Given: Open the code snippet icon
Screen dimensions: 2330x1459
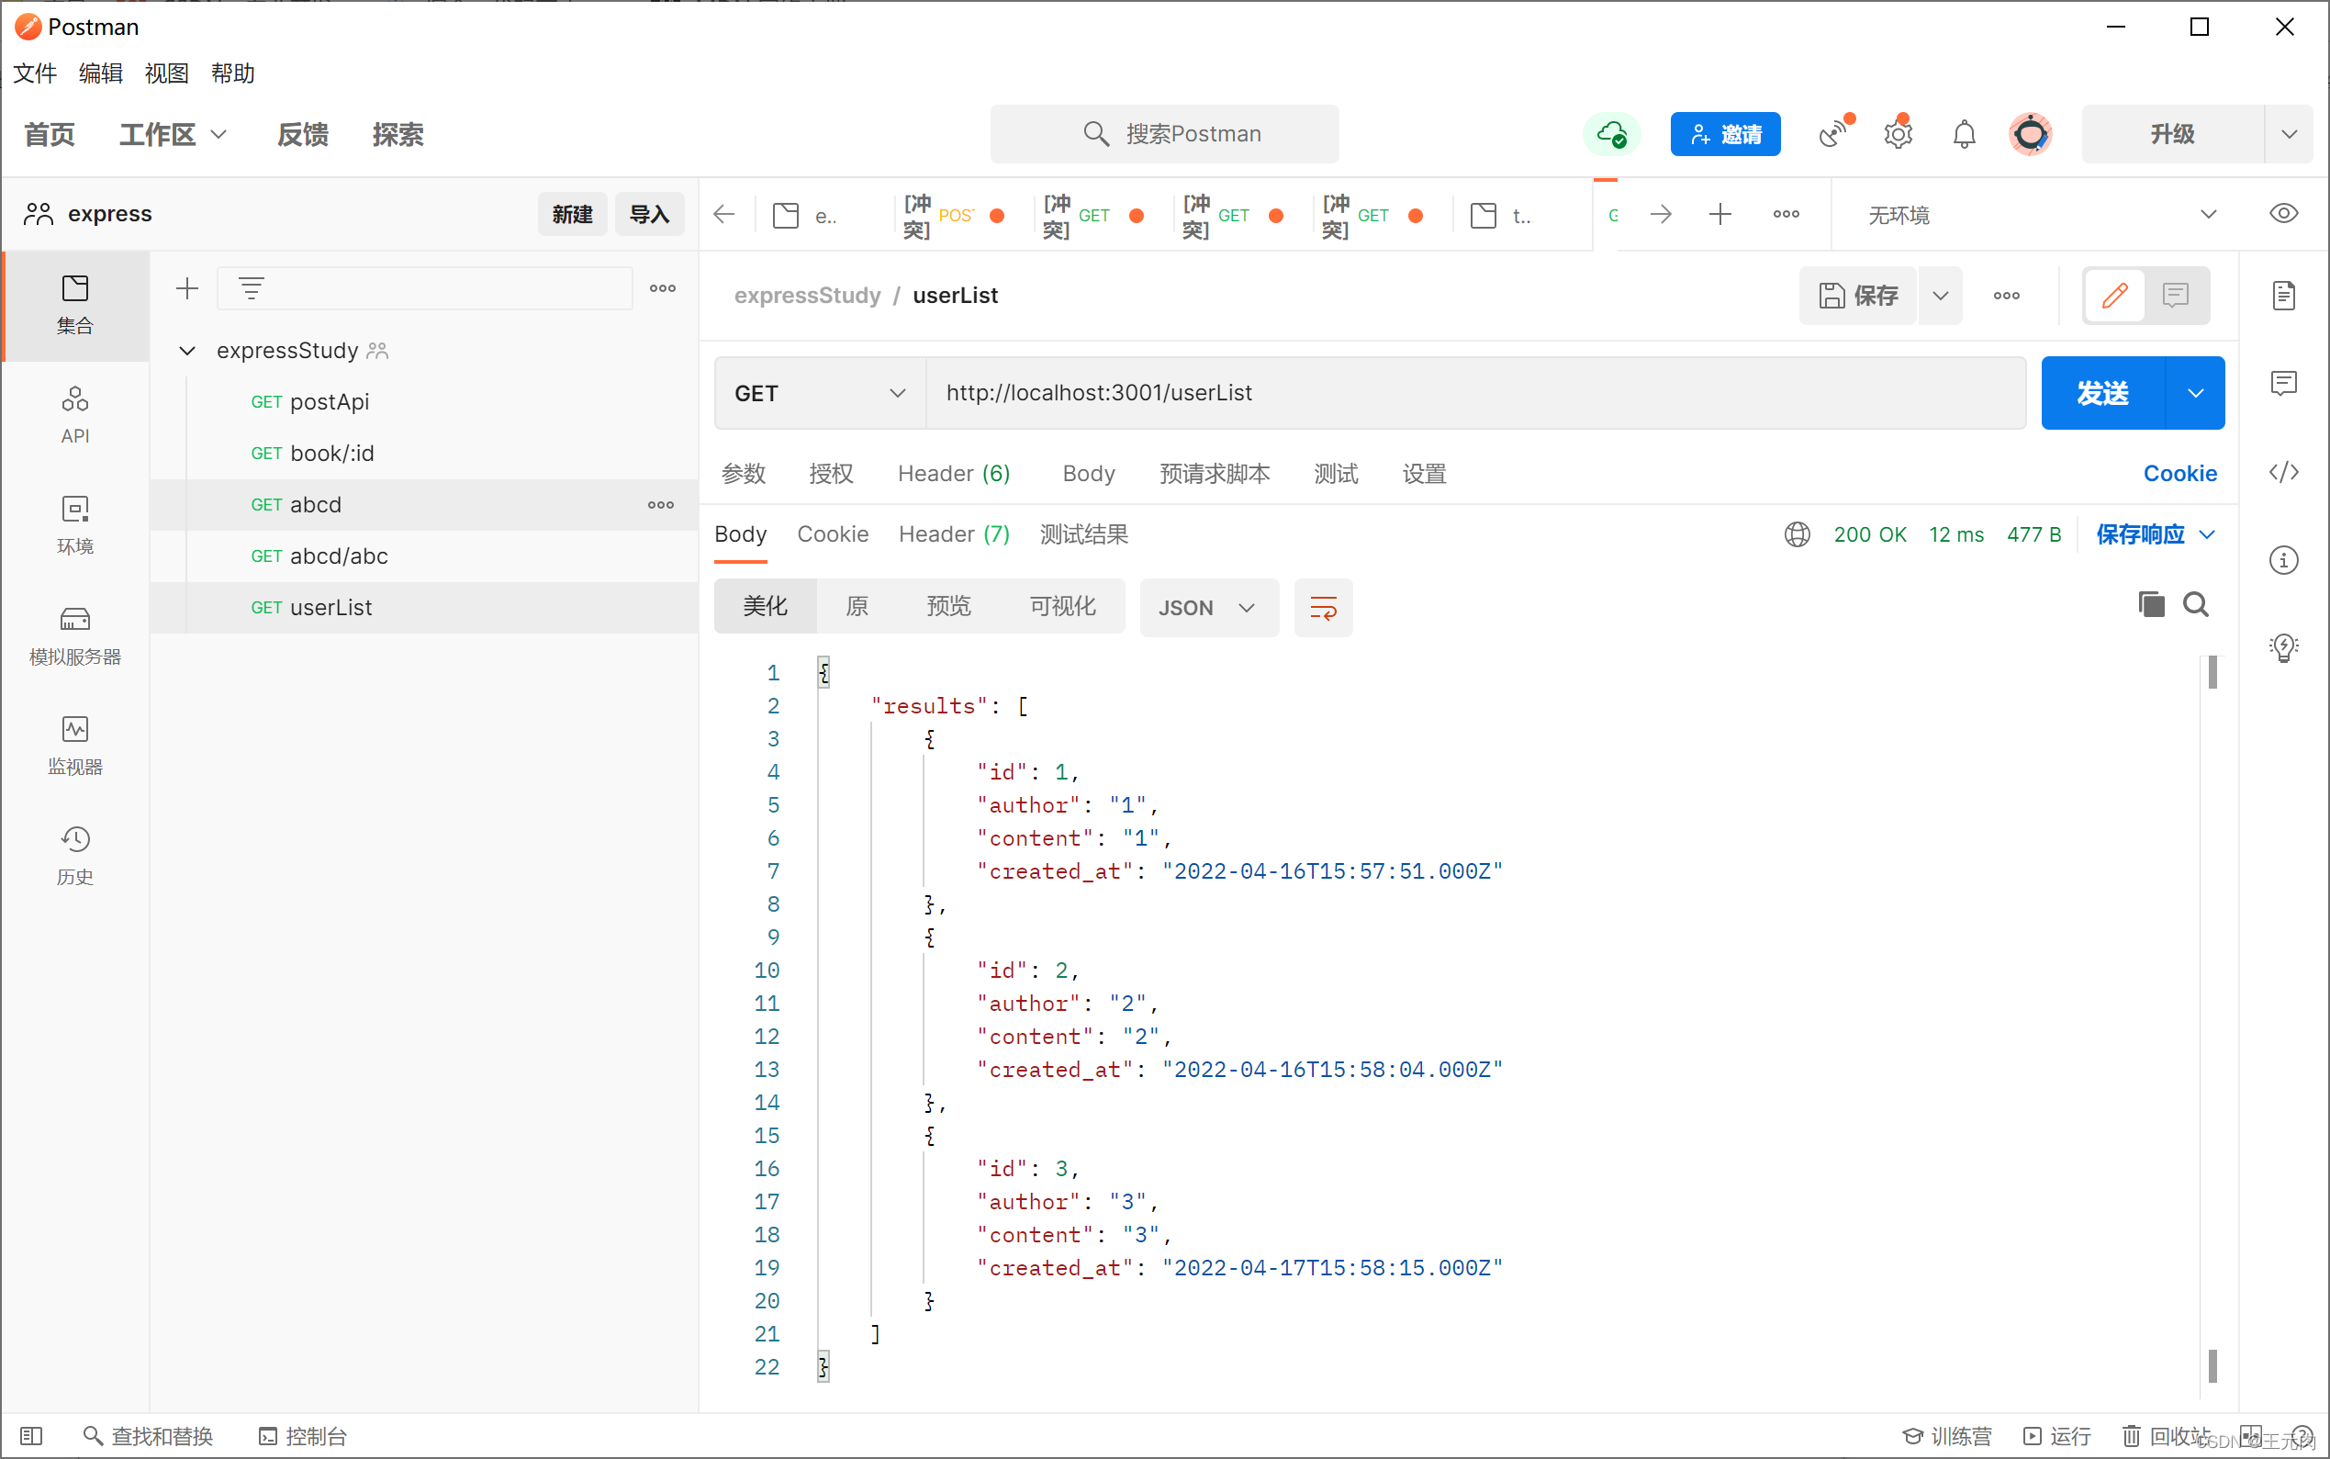Looking at the screenshot, I should coord(2284,472).
